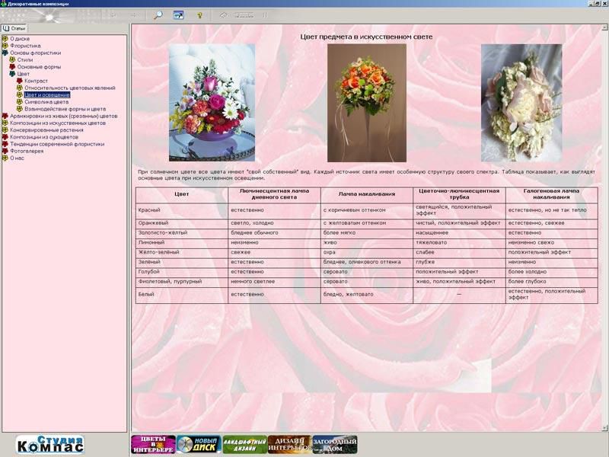Open the Дизайн интерьеров banner
This screenshot has width=609, height=457.
290,445
